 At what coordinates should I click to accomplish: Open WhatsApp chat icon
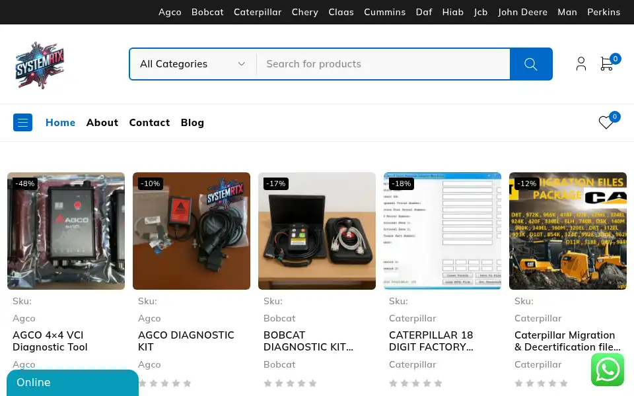(608, 370)
